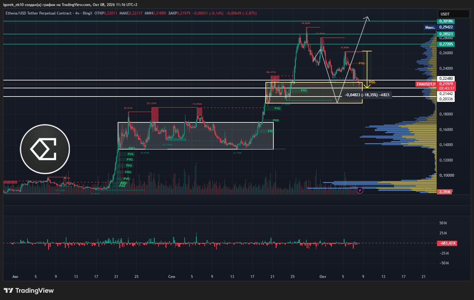Click the Окт month label on time axis
The width and height of the screenshot is (474, 300).
[x=323, y=277]
